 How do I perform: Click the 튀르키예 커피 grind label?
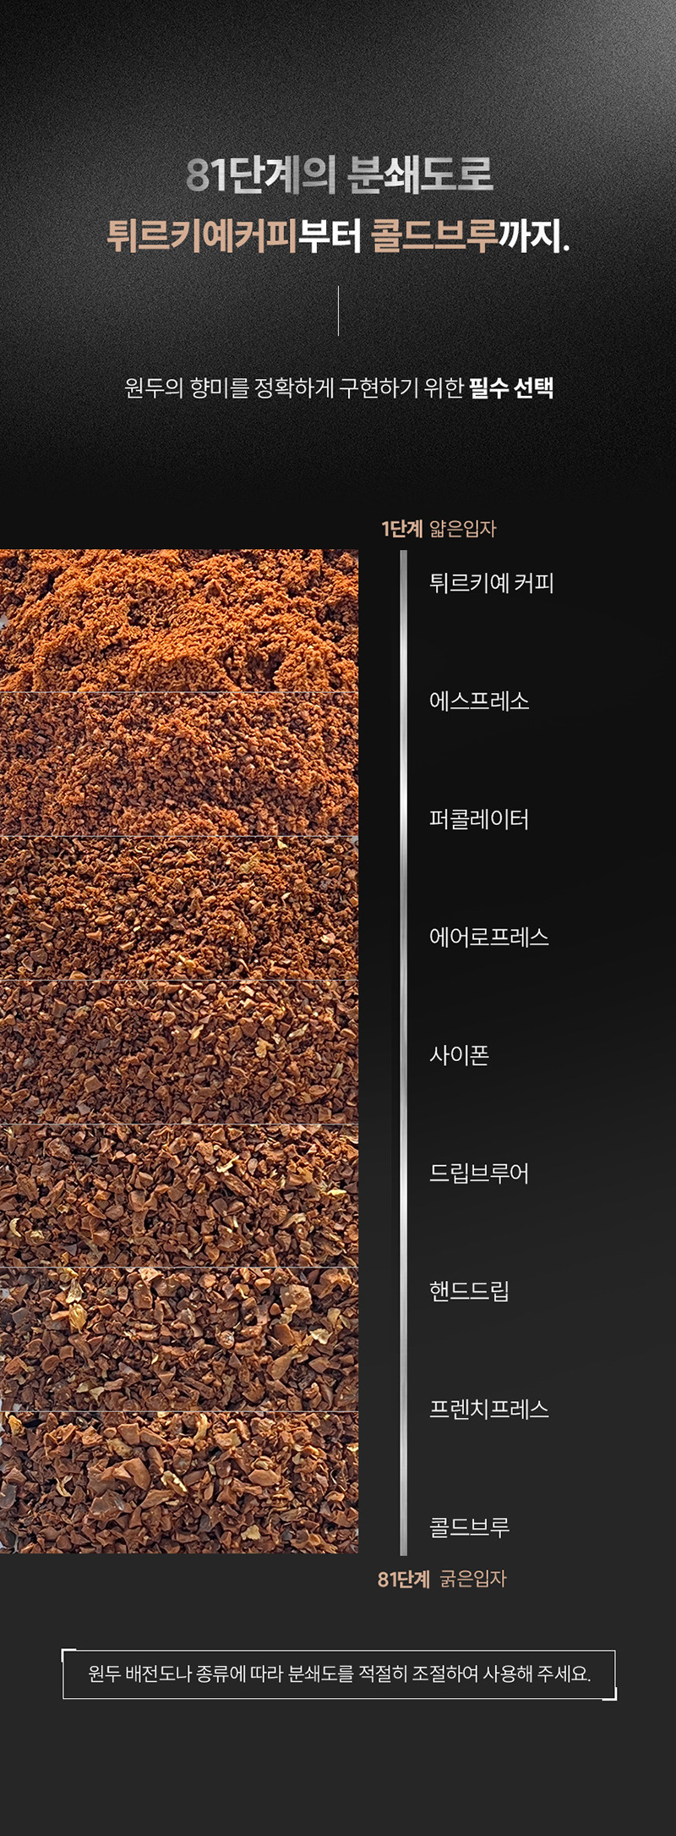tap(491, 583)
